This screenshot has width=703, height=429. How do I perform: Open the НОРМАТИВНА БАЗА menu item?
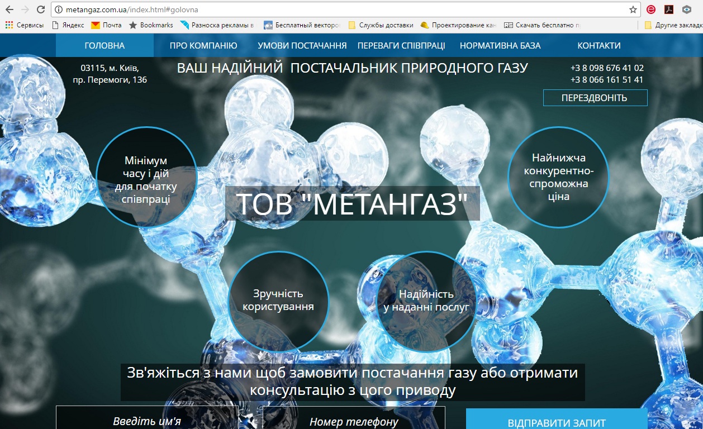pyautogui.click(x=500, y=45)
